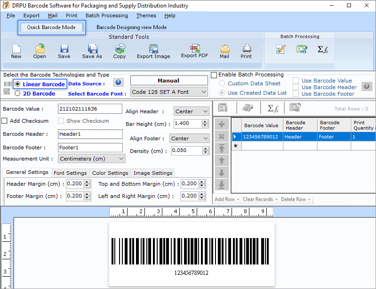Viewport: 376px width, 289px height.
Task: Click the Export PDF icon
Action: (x=195, y=48)
